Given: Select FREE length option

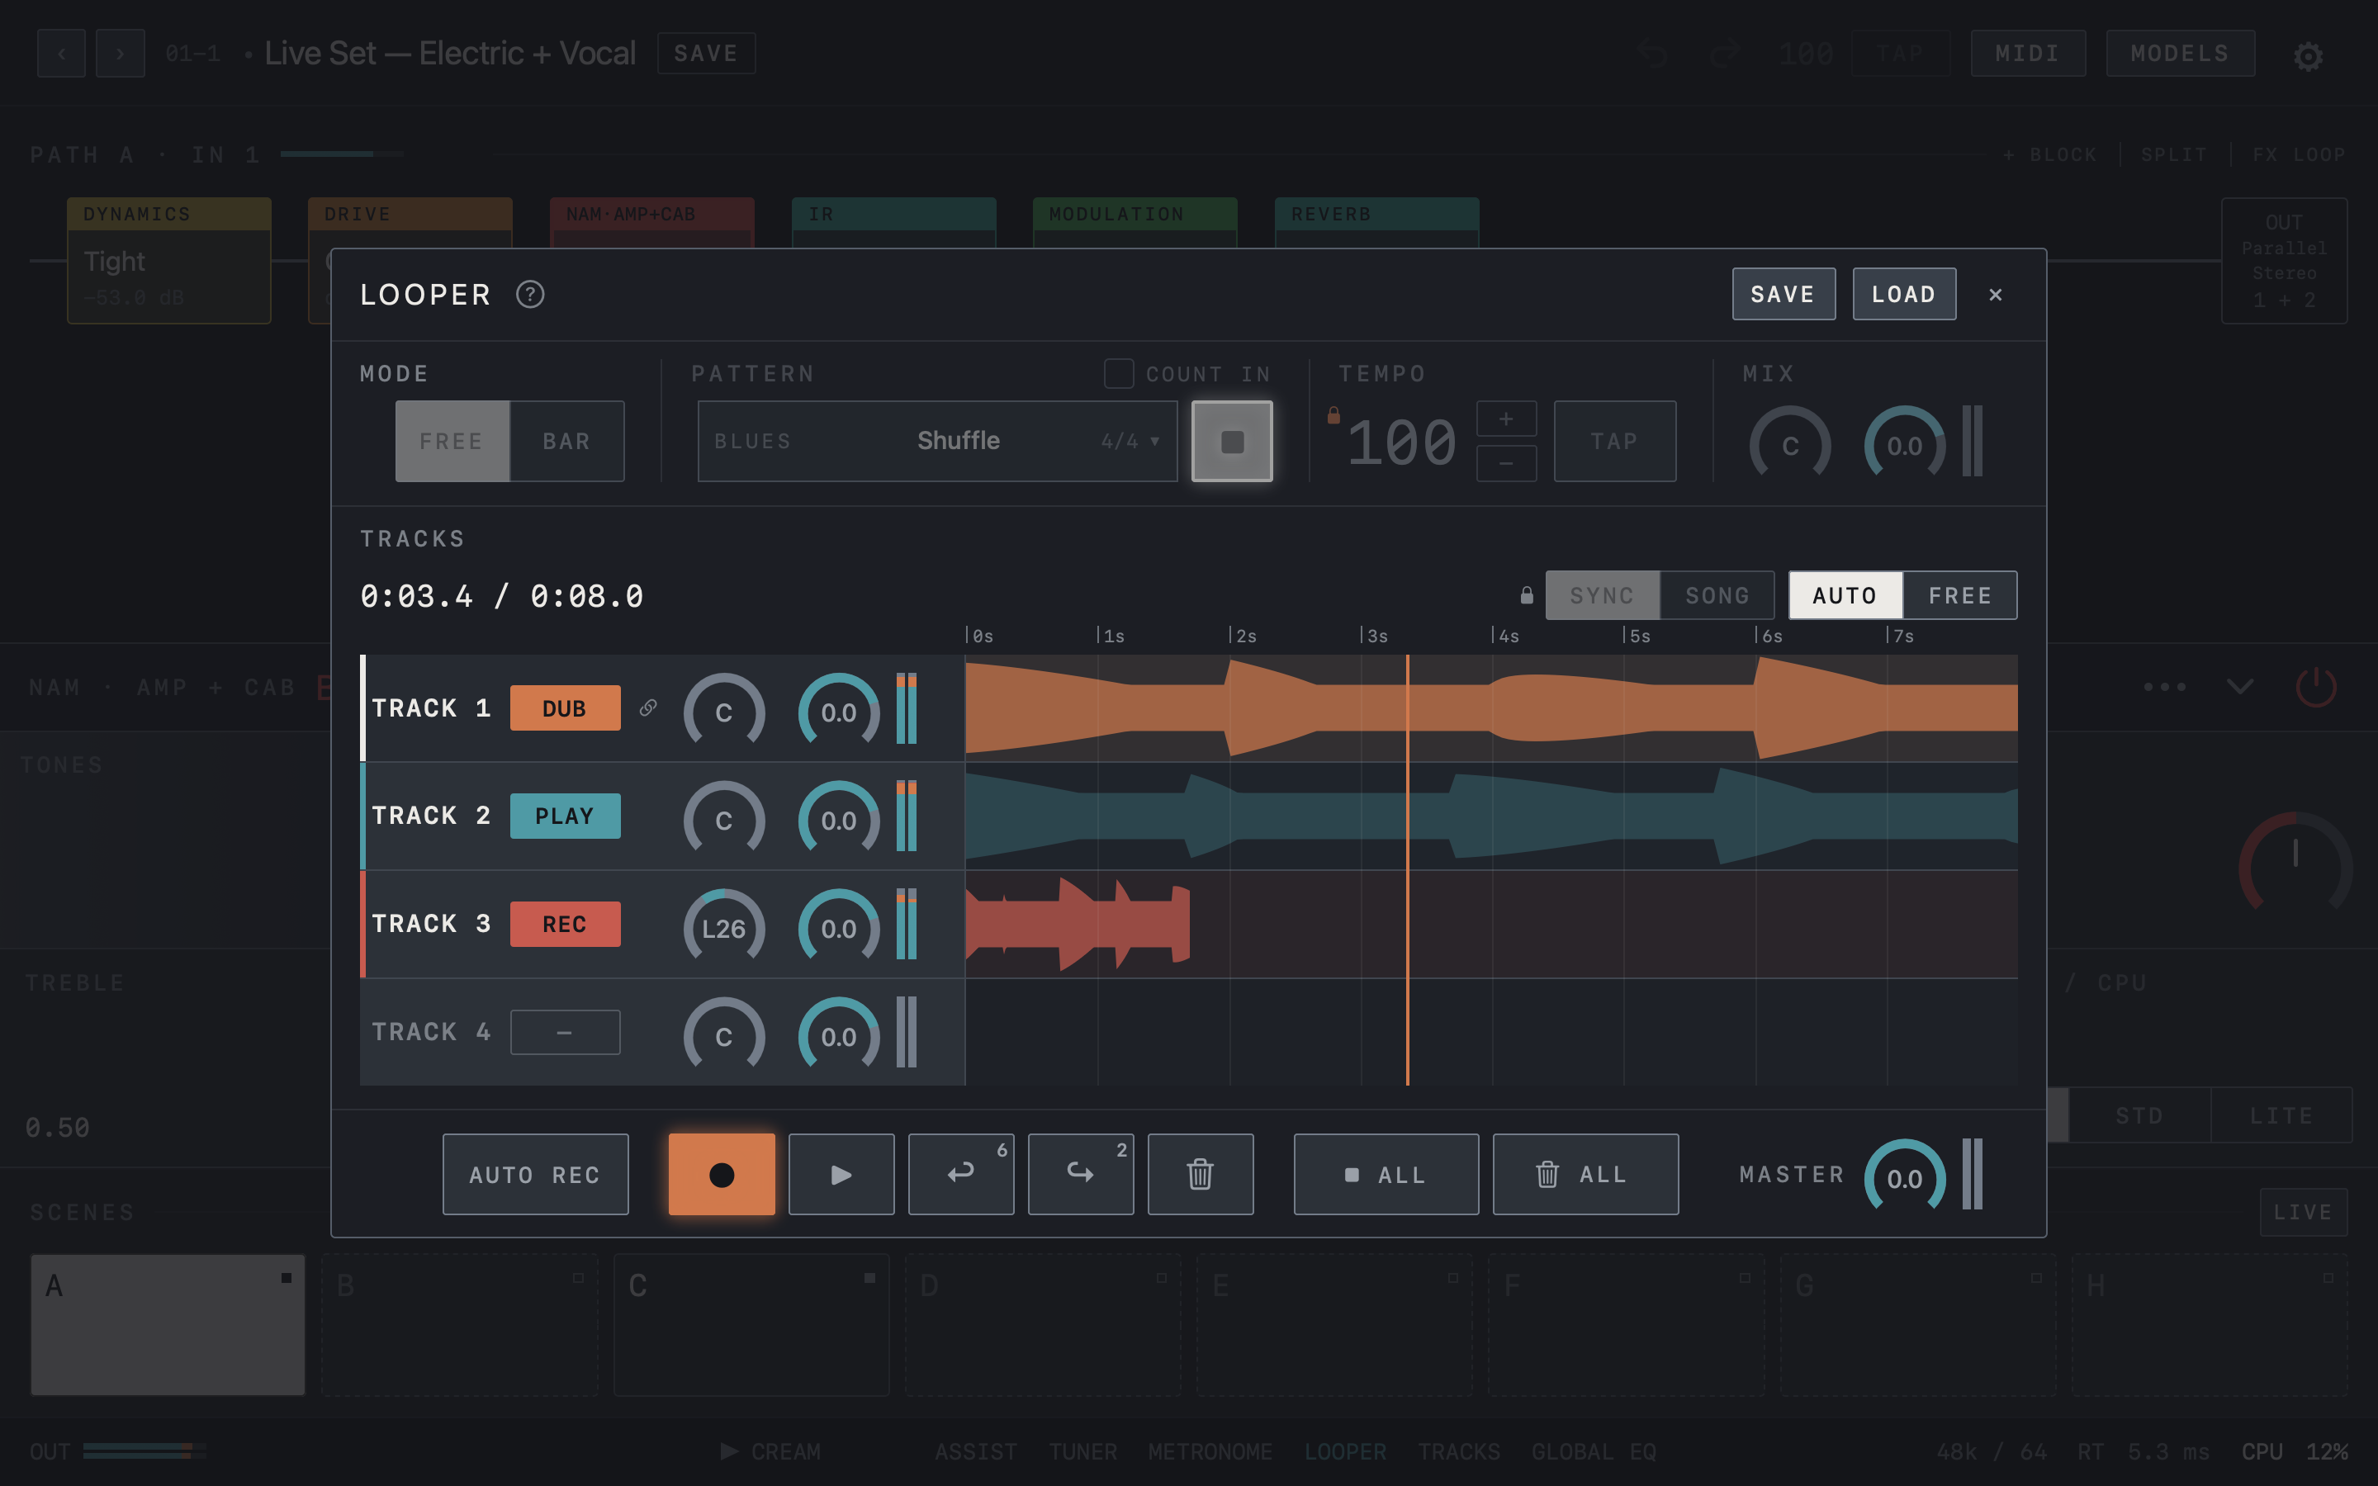Looking at the screenshot, I should pos(1960,595).
